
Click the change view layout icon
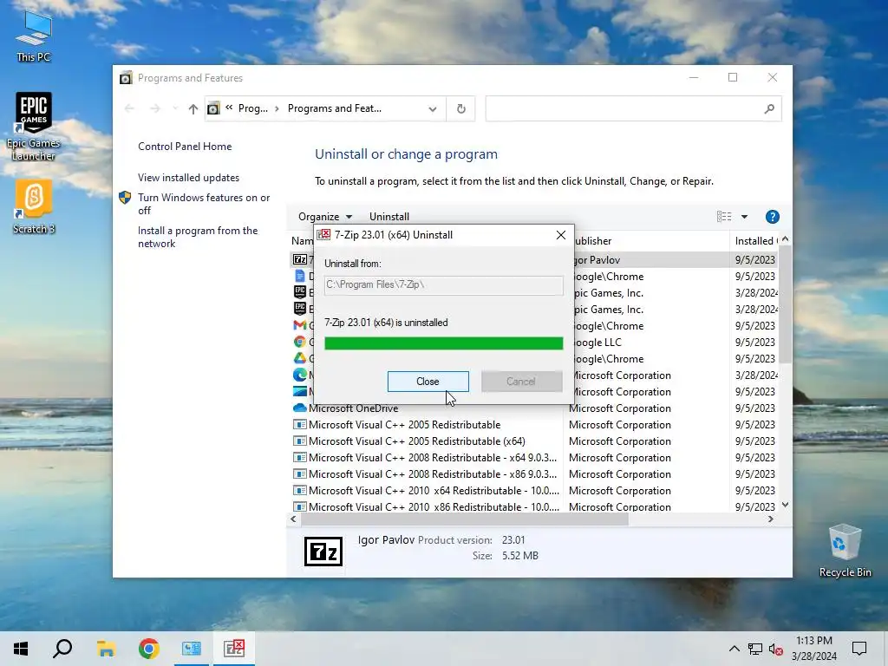[x=724, y=216]
